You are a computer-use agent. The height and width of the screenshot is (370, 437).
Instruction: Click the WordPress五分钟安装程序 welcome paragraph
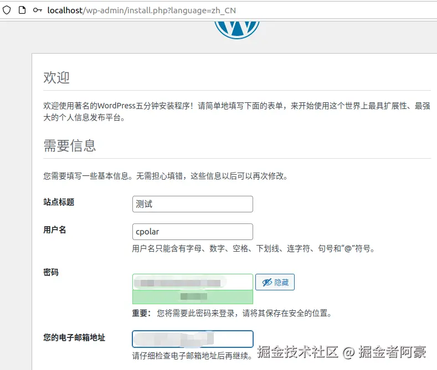tap(237, 112)
